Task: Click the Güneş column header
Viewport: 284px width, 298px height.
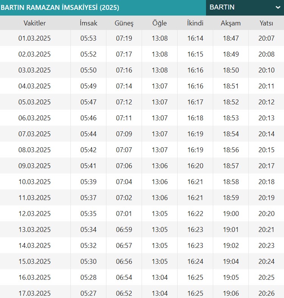Action: pos(124,23)
